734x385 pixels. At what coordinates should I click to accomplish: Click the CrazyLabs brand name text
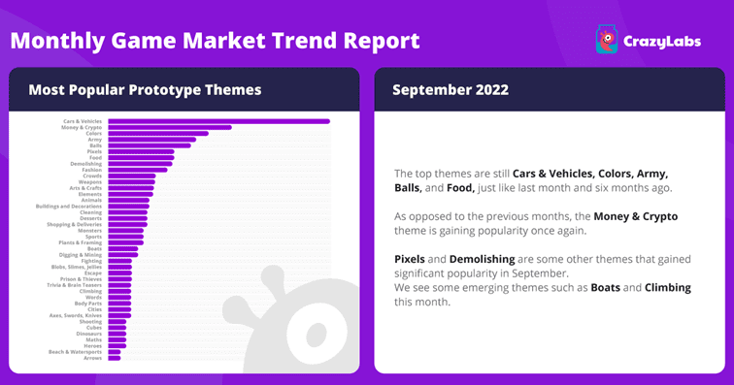(x=662, y=42)
